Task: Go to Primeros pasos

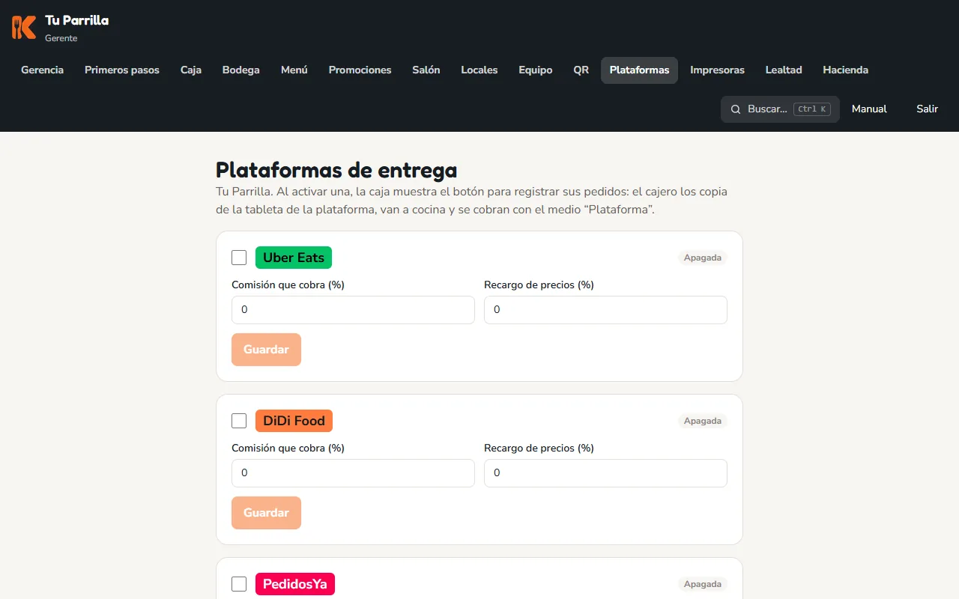Action: (x=122, y=70)
